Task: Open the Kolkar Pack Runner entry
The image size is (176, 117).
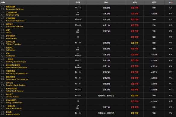Action: pos(15,91)
